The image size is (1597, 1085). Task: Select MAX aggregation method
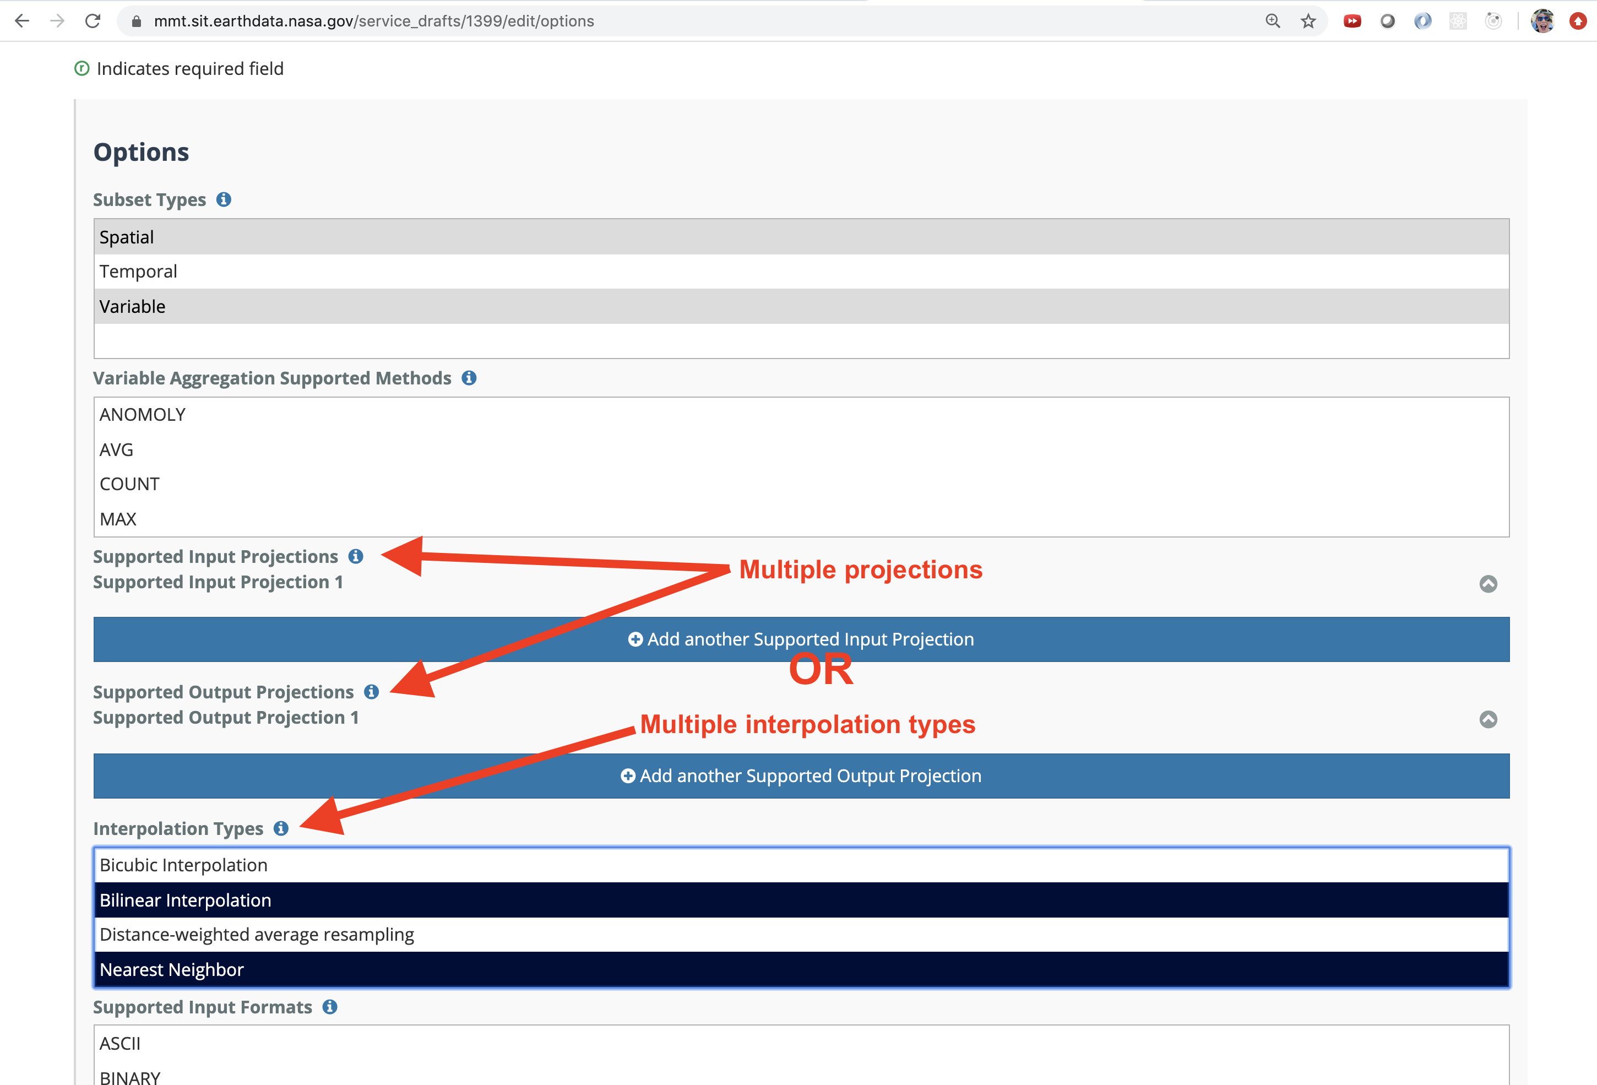tap(801, 519)
